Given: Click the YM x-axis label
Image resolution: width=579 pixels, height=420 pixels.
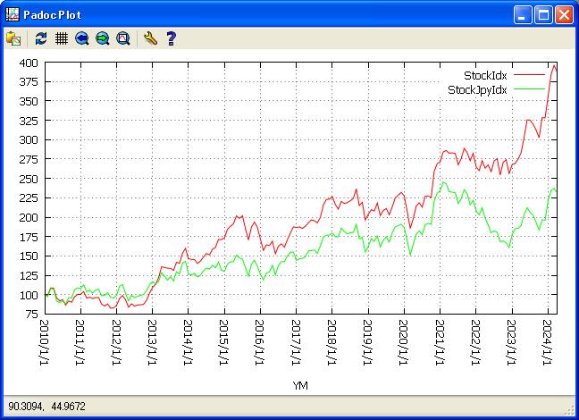Looking at the screenshot, I should point(301,385).
